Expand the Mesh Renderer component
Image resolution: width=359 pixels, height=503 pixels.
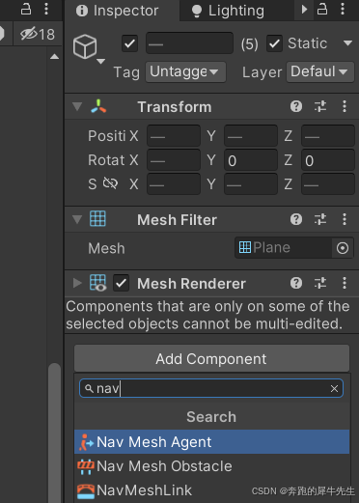pos(77,283)
